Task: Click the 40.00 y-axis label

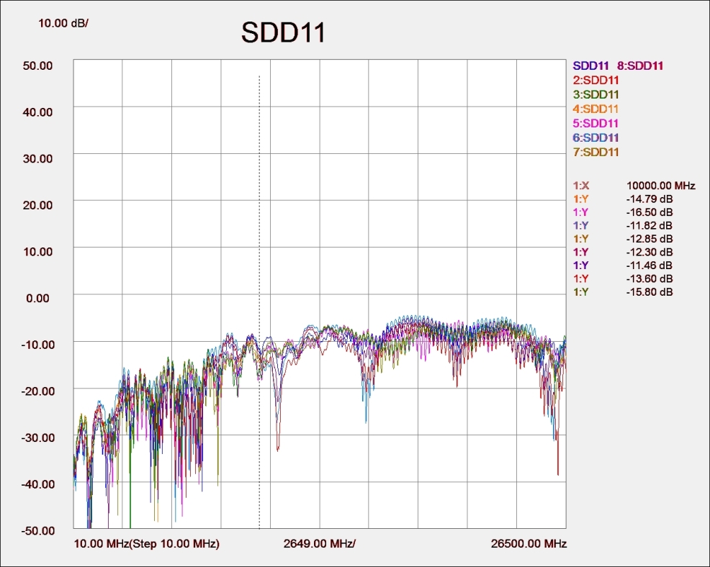Action: [x=37, y=112]
